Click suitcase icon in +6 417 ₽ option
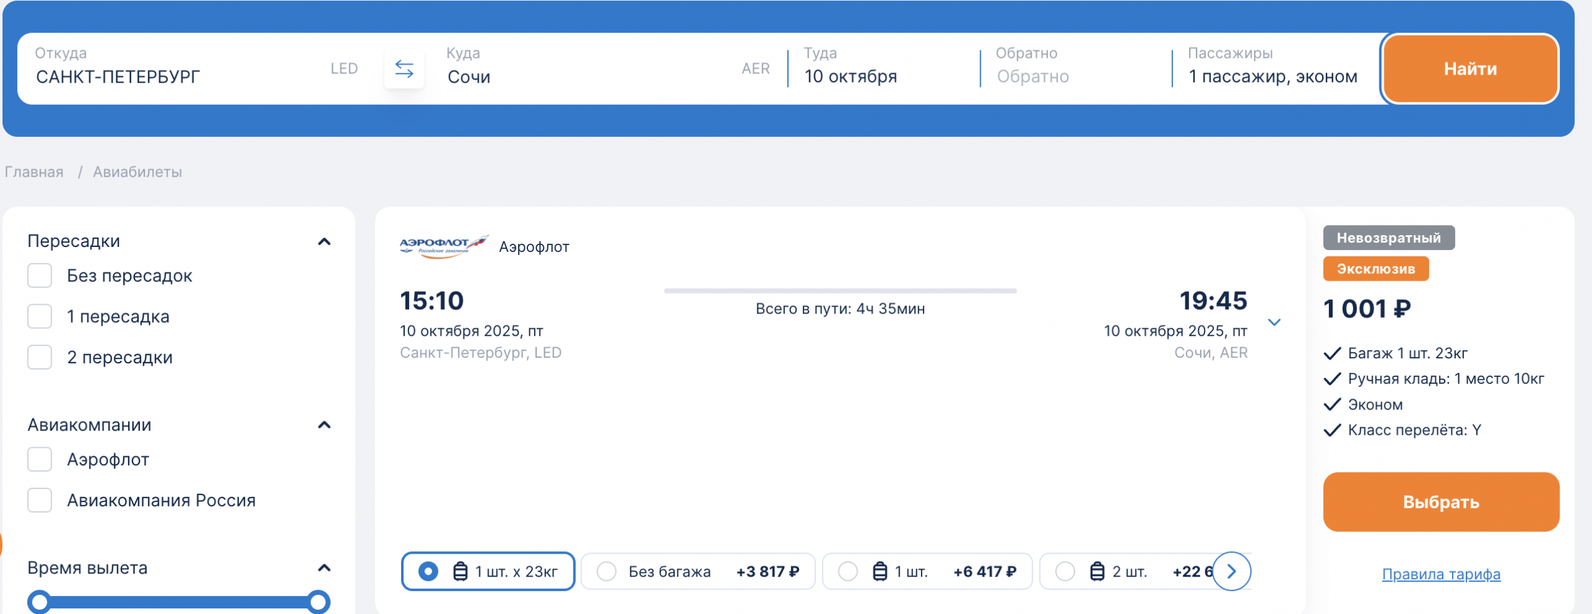The image size is (1592, 614). point(880,571)
